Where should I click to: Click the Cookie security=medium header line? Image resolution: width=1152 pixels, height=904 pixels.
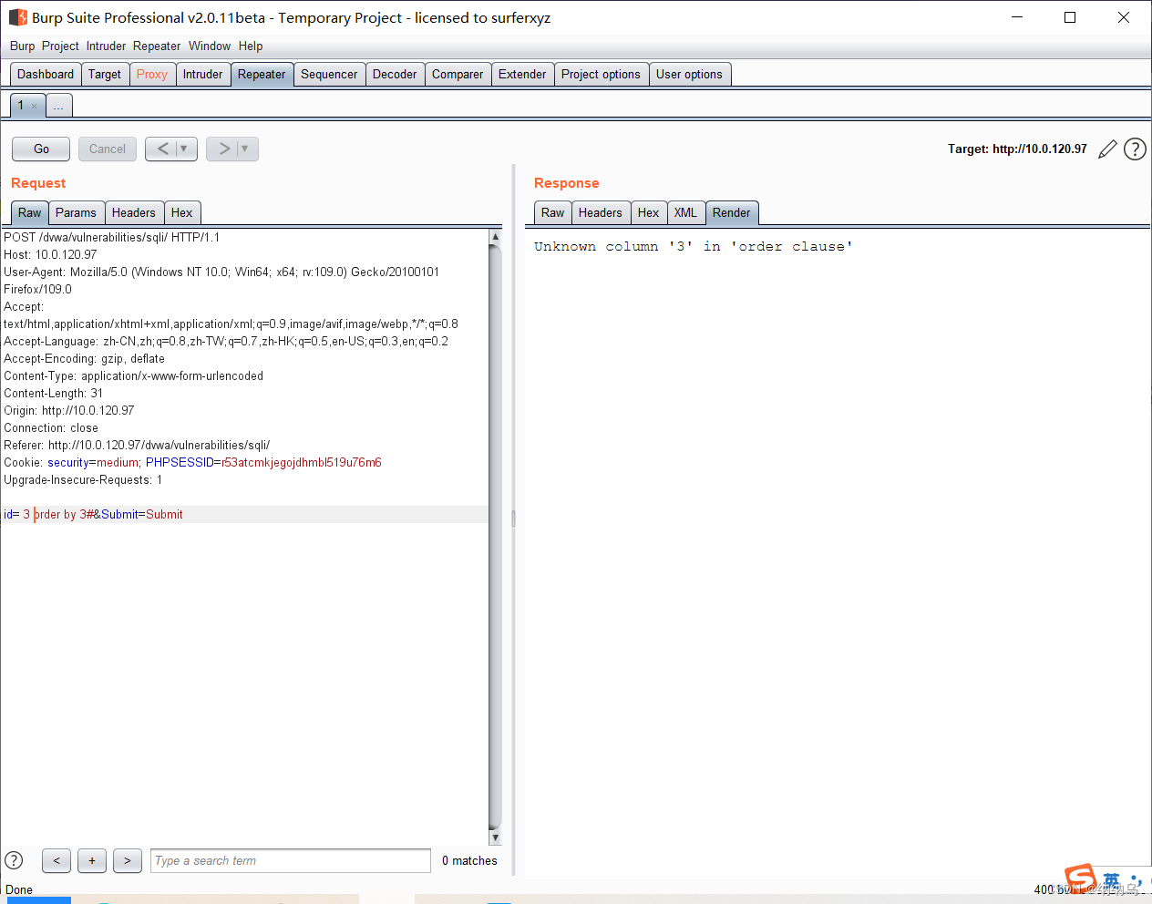[x=192, y=463]
